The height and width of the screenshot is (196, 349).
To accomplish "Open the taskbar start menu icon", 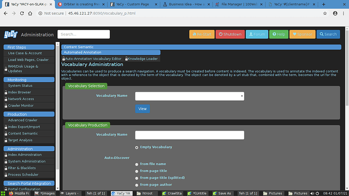I will [x=3, y=193].
